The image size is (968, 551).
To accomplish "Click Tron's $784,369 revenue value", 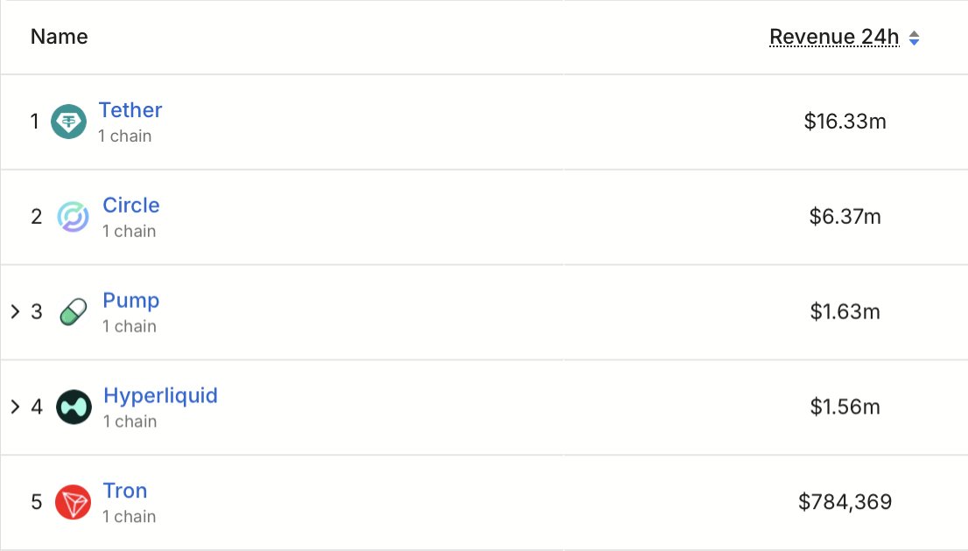I will point(845,502).
